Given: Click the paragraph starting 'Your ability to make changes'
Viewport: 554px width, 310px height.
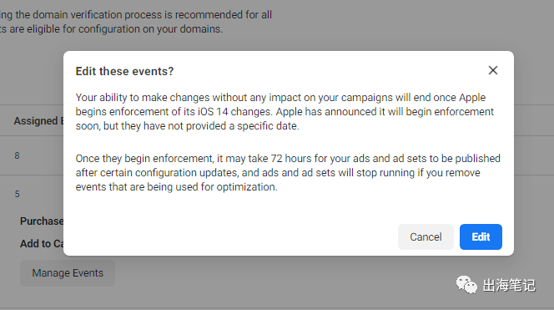Looking at the screenshot, I should tap(285, 111).
